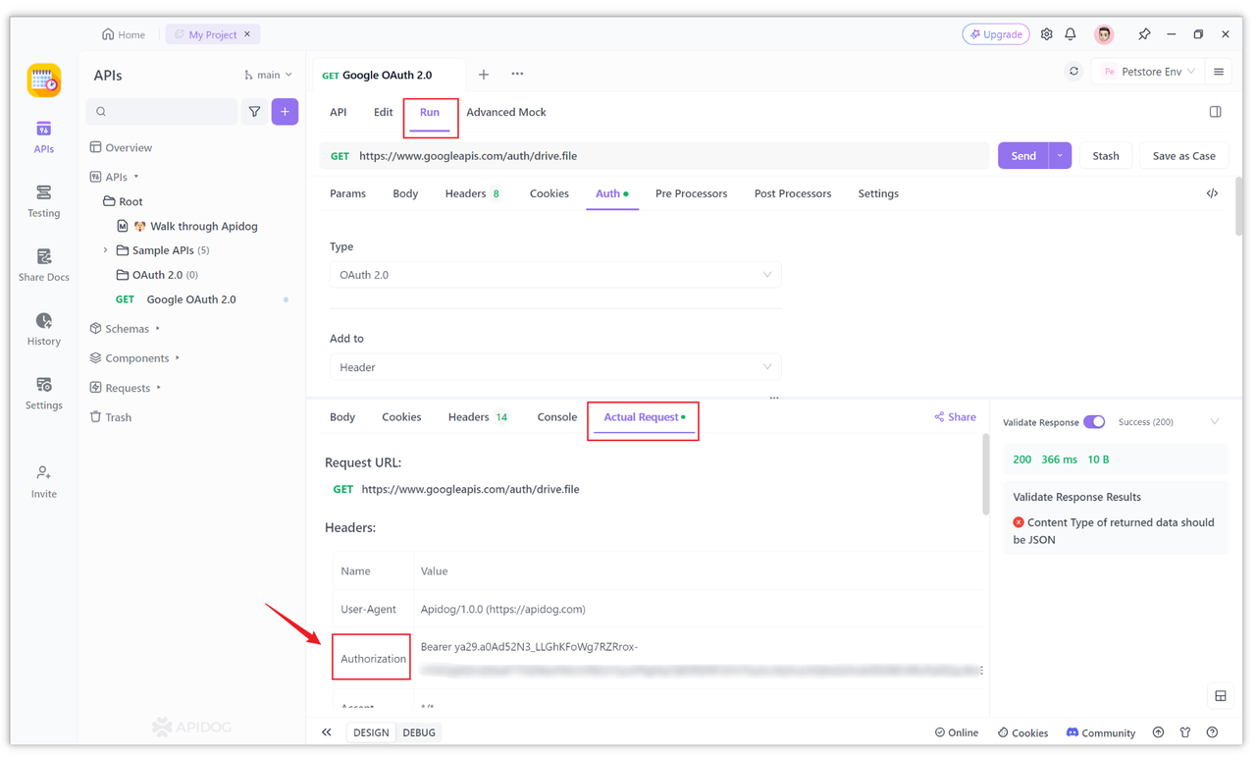Open the Trash item
Image resolution: width=1256 pixels, height=757 pixels.
tap(110, 417)
